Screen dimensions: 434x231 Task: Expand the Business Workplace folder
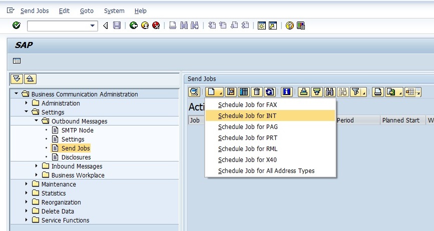click(36, 175)
